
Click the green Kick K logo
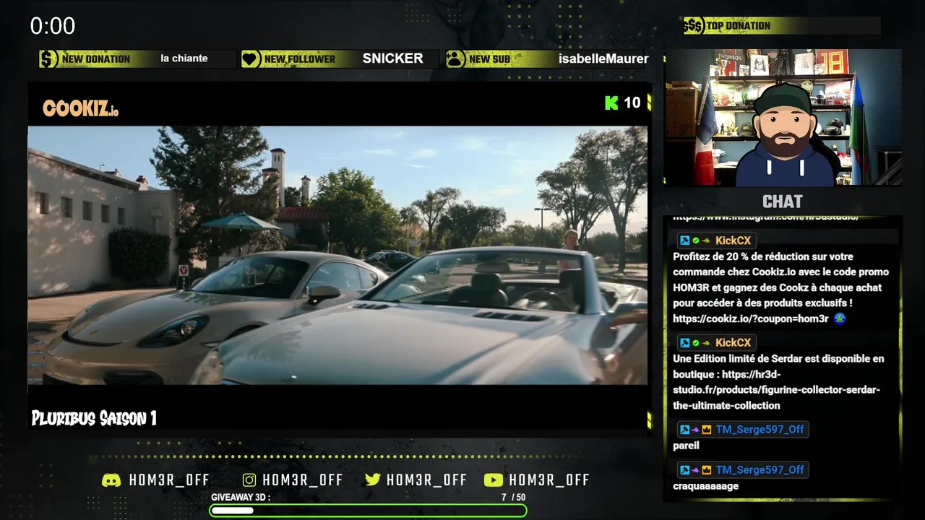click(611, 103)
